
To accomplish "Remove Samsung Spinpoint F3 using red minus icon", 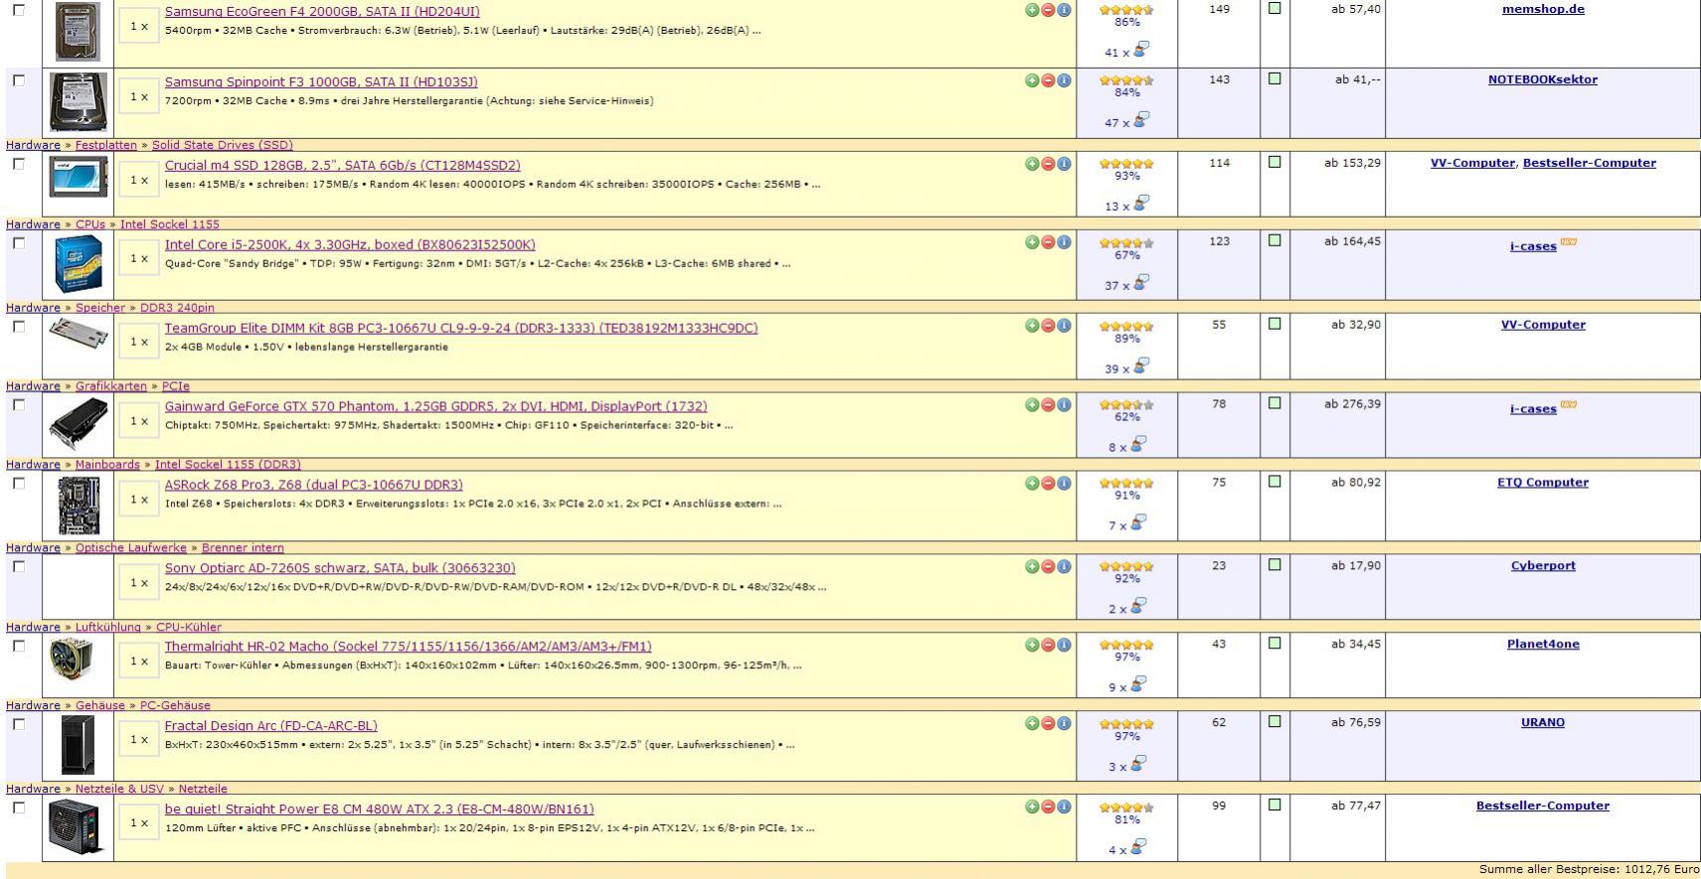I will (x=1048, y=80).
